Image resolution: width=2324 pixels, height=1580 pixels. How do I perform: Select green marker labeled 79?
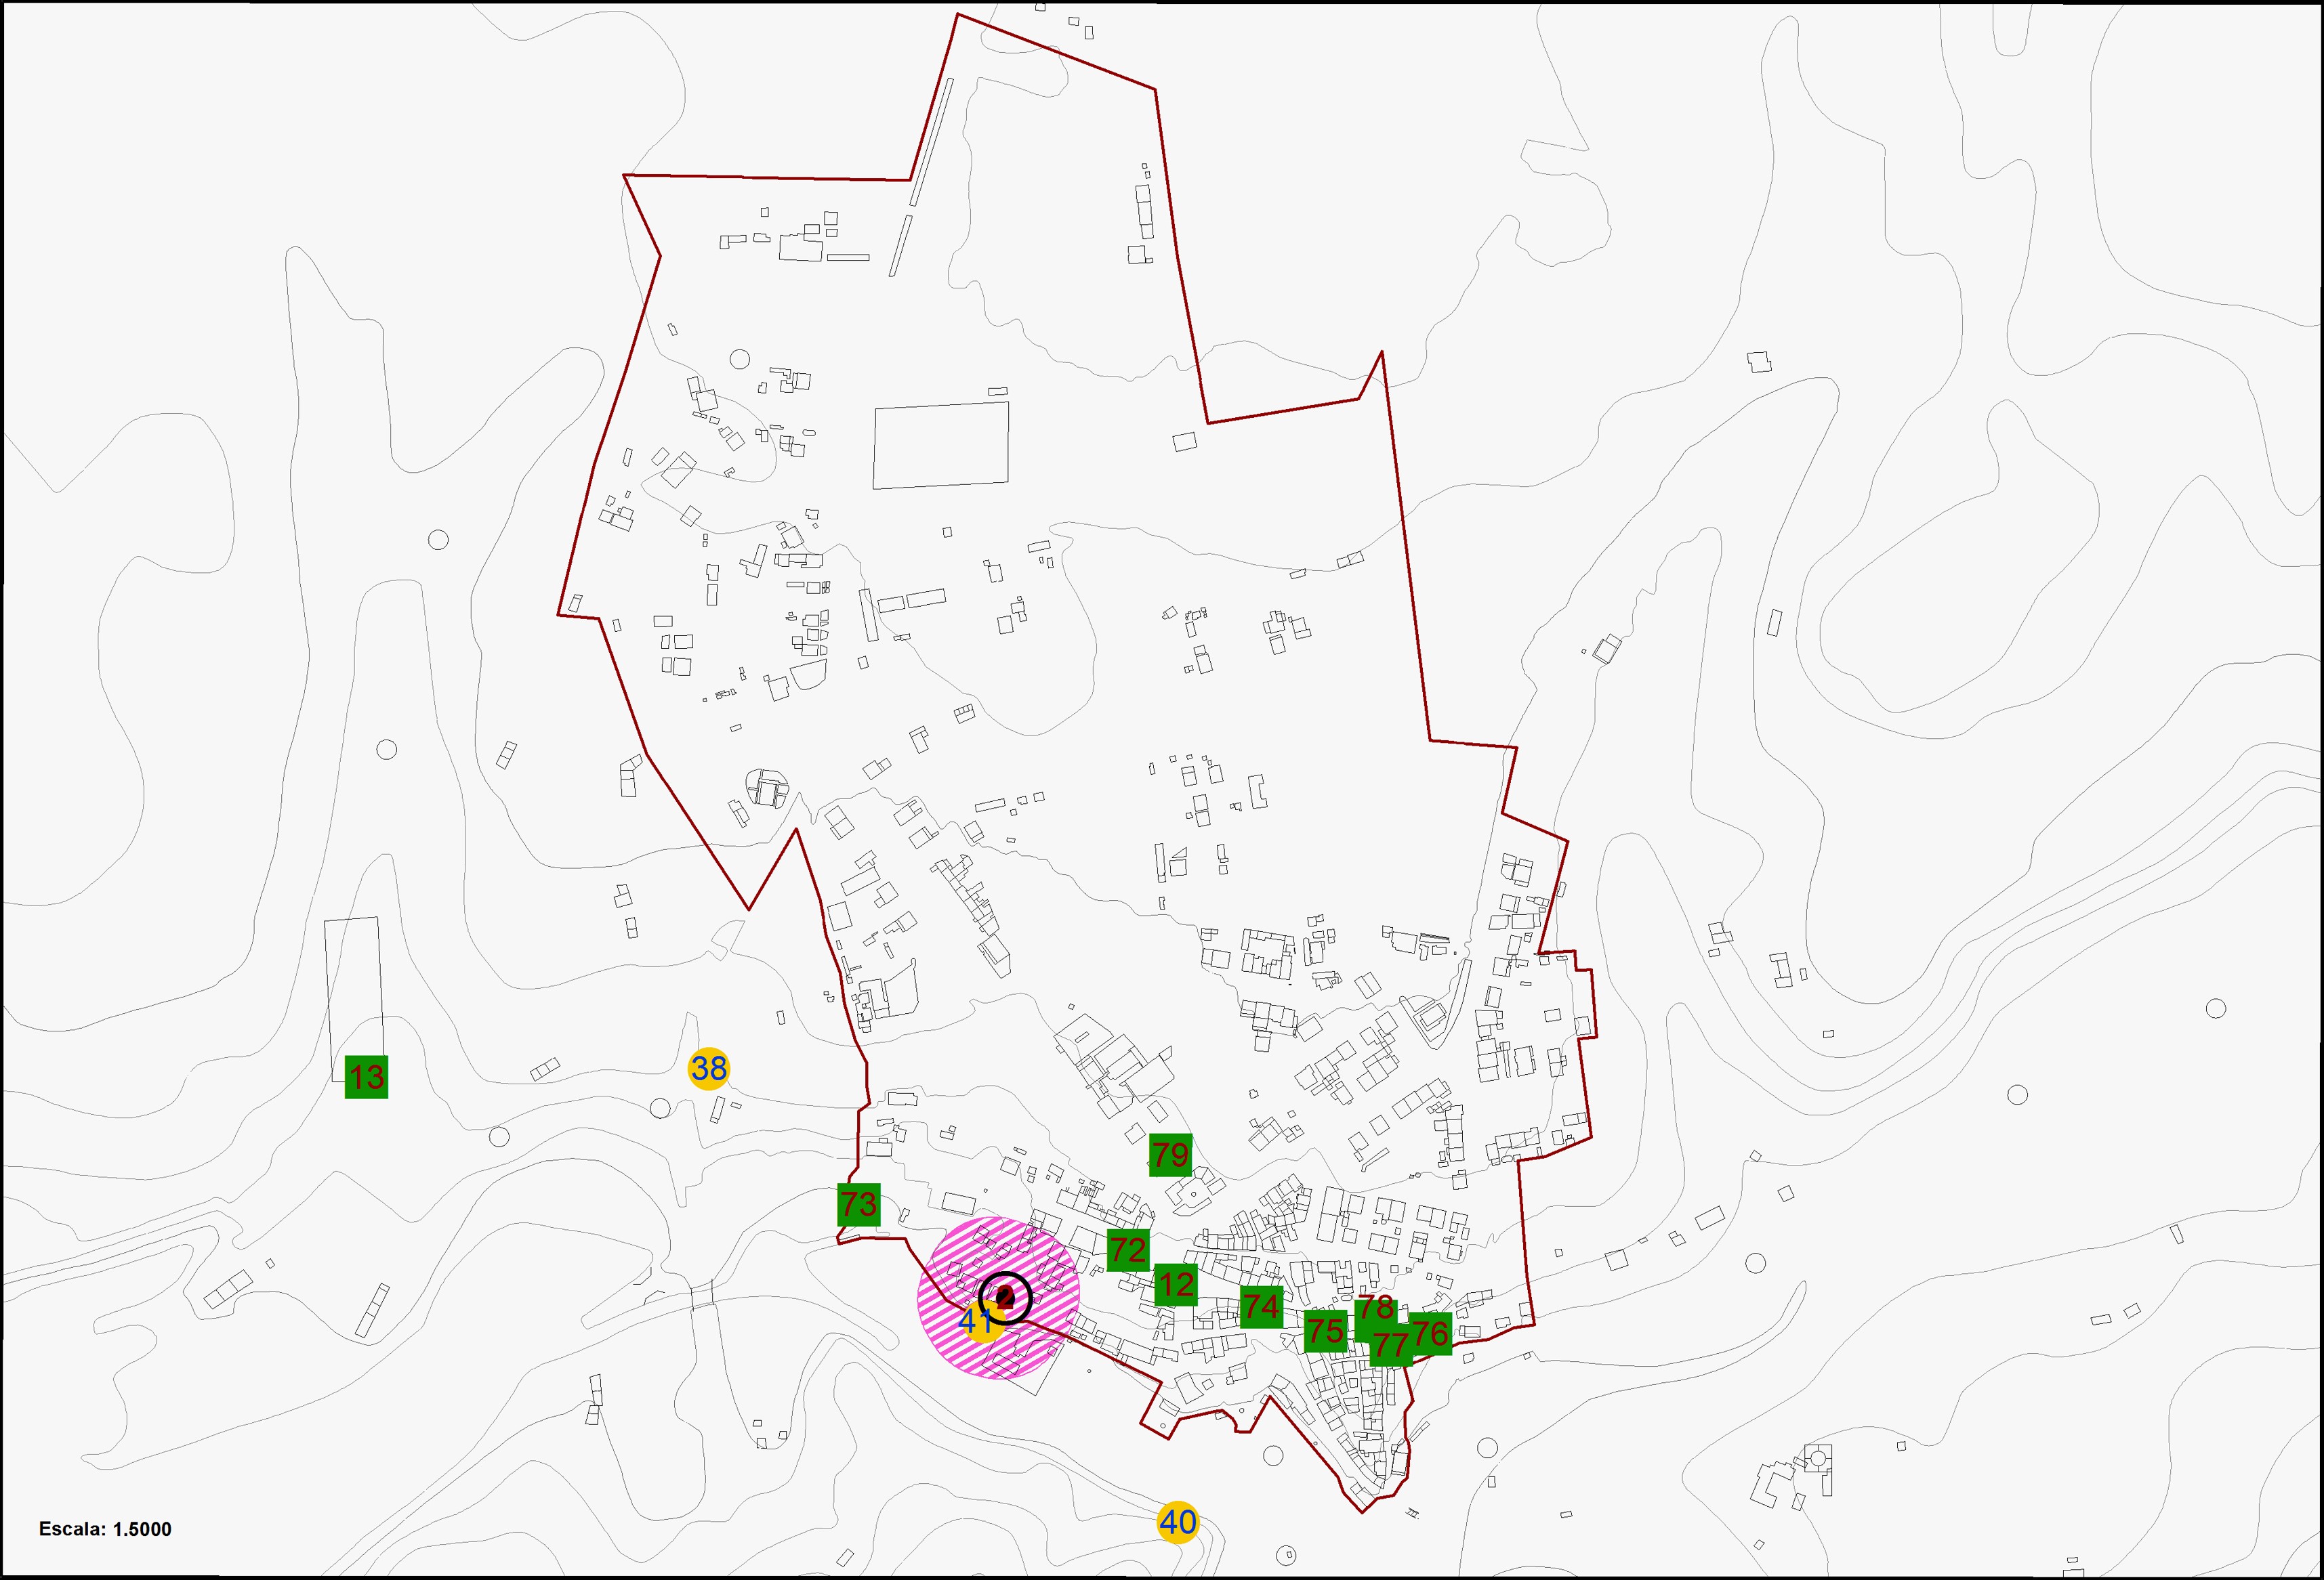coord(1170,1154)
